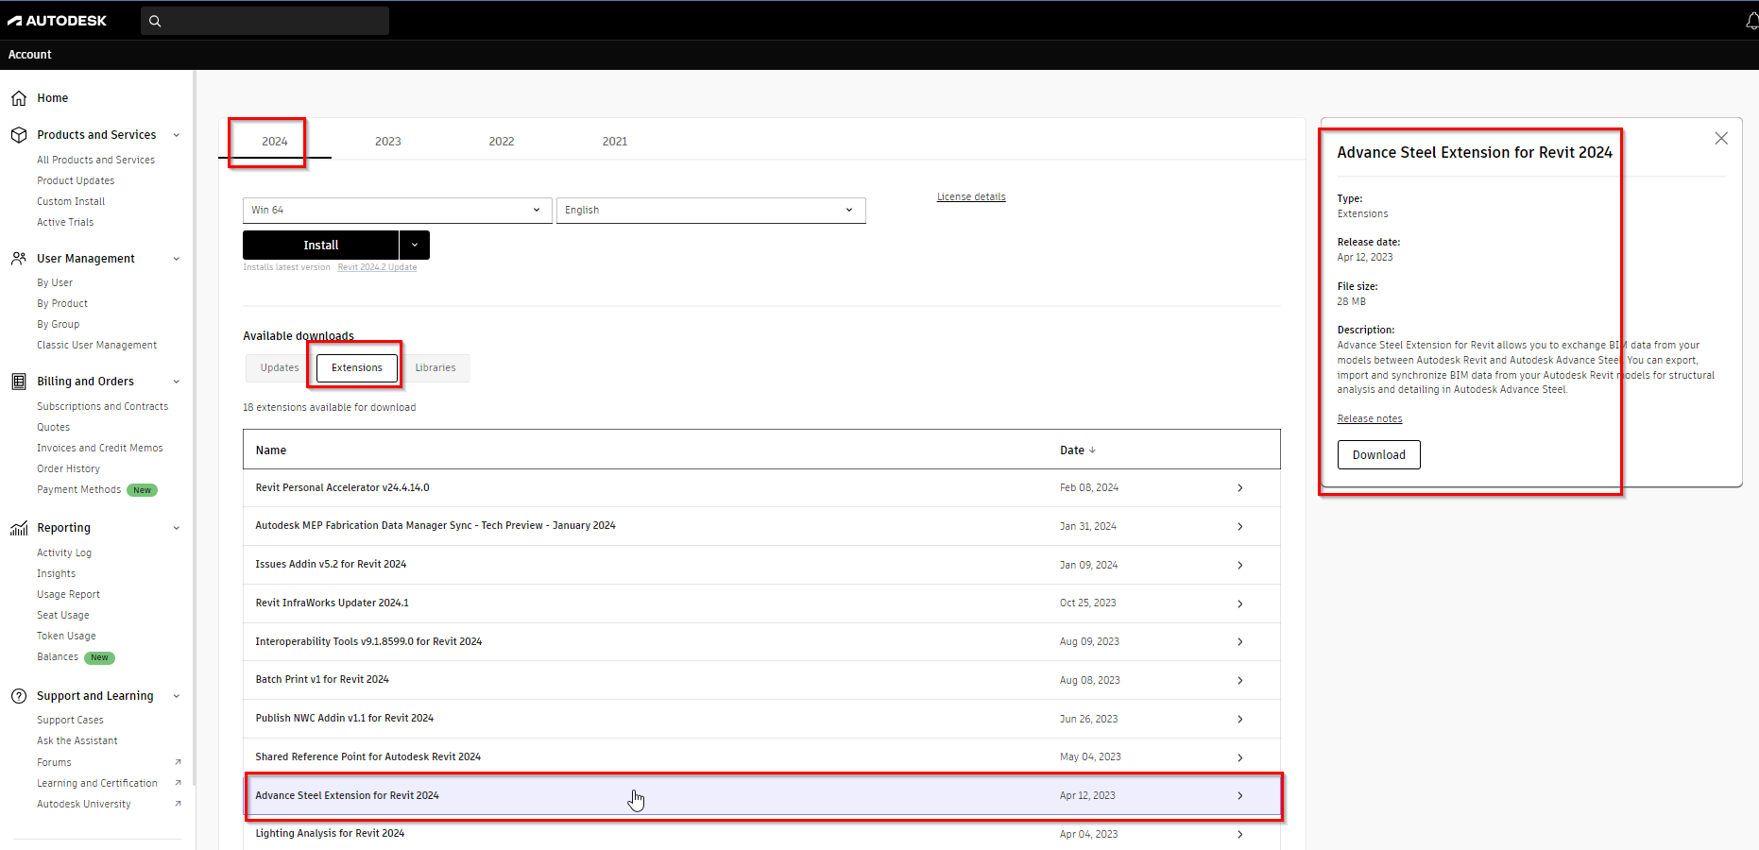The height and width of the screenshot is (850, 1759).
Task: Expand the Install button version dropdown
Action: tap(414, 245)
